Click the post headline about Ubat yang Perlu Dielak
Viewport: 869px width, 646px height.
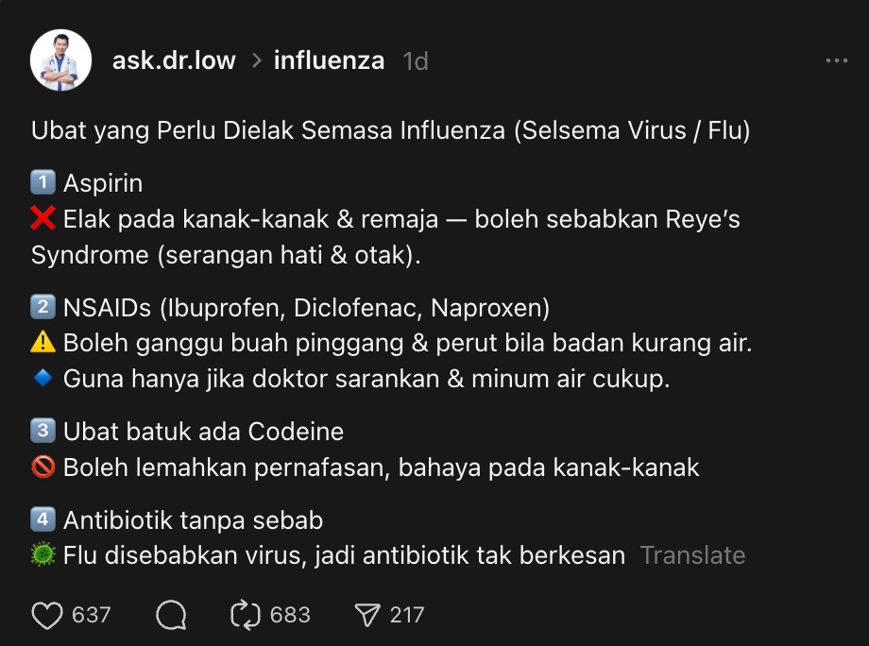390,130
